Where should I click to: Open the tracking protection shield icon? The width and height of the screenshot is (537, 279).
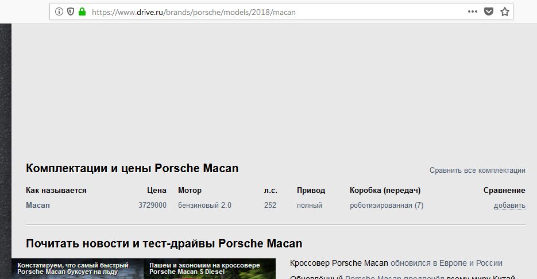point(71,12)
